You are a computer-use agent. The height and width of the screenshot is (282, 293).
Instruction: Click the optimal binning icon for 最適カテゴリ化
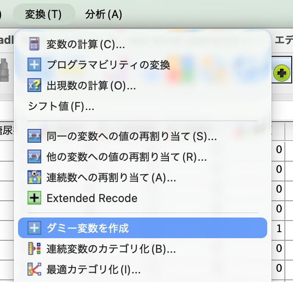(x=34, y=269)
